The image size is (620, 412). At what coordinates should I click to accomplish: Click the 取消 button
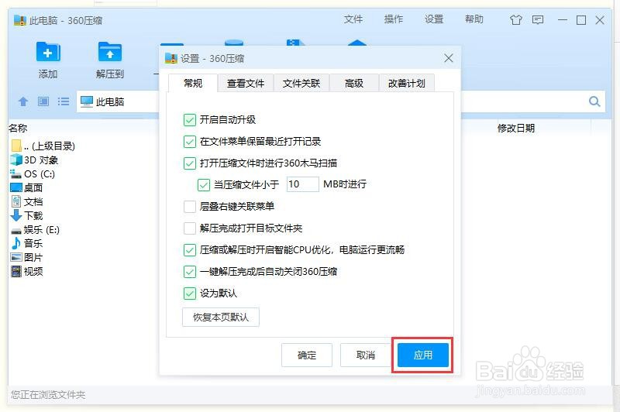[x=365, y=355]
